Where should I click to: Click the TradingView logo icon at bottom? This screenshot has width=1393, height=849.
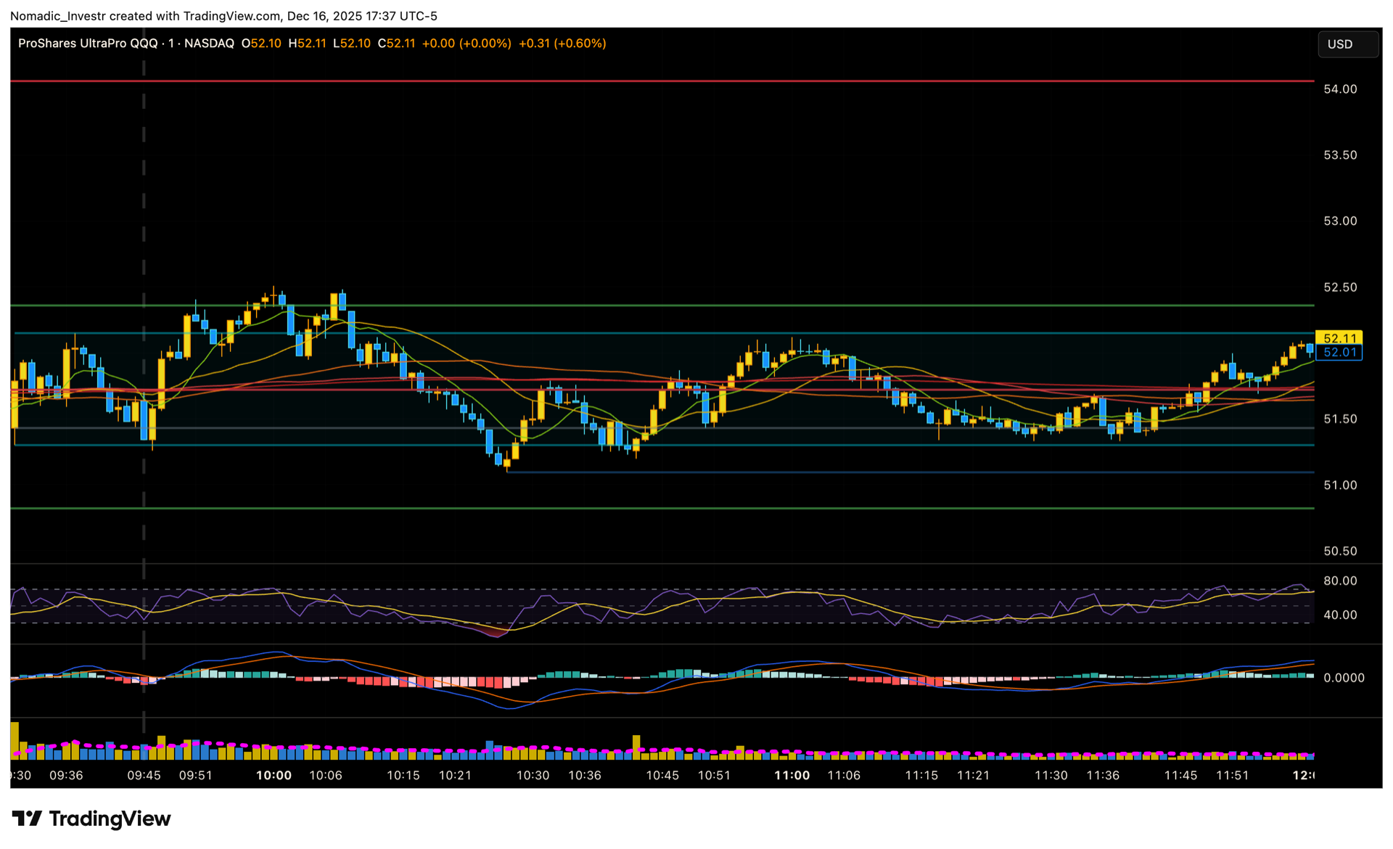(28, 819)
